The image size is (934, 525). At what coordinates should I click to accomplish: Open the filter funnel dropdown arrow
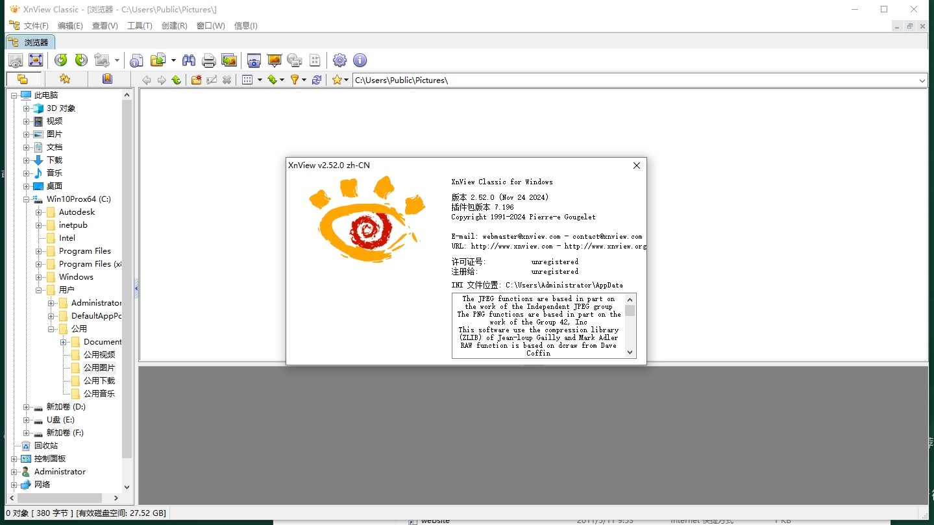tap(304, 80)
